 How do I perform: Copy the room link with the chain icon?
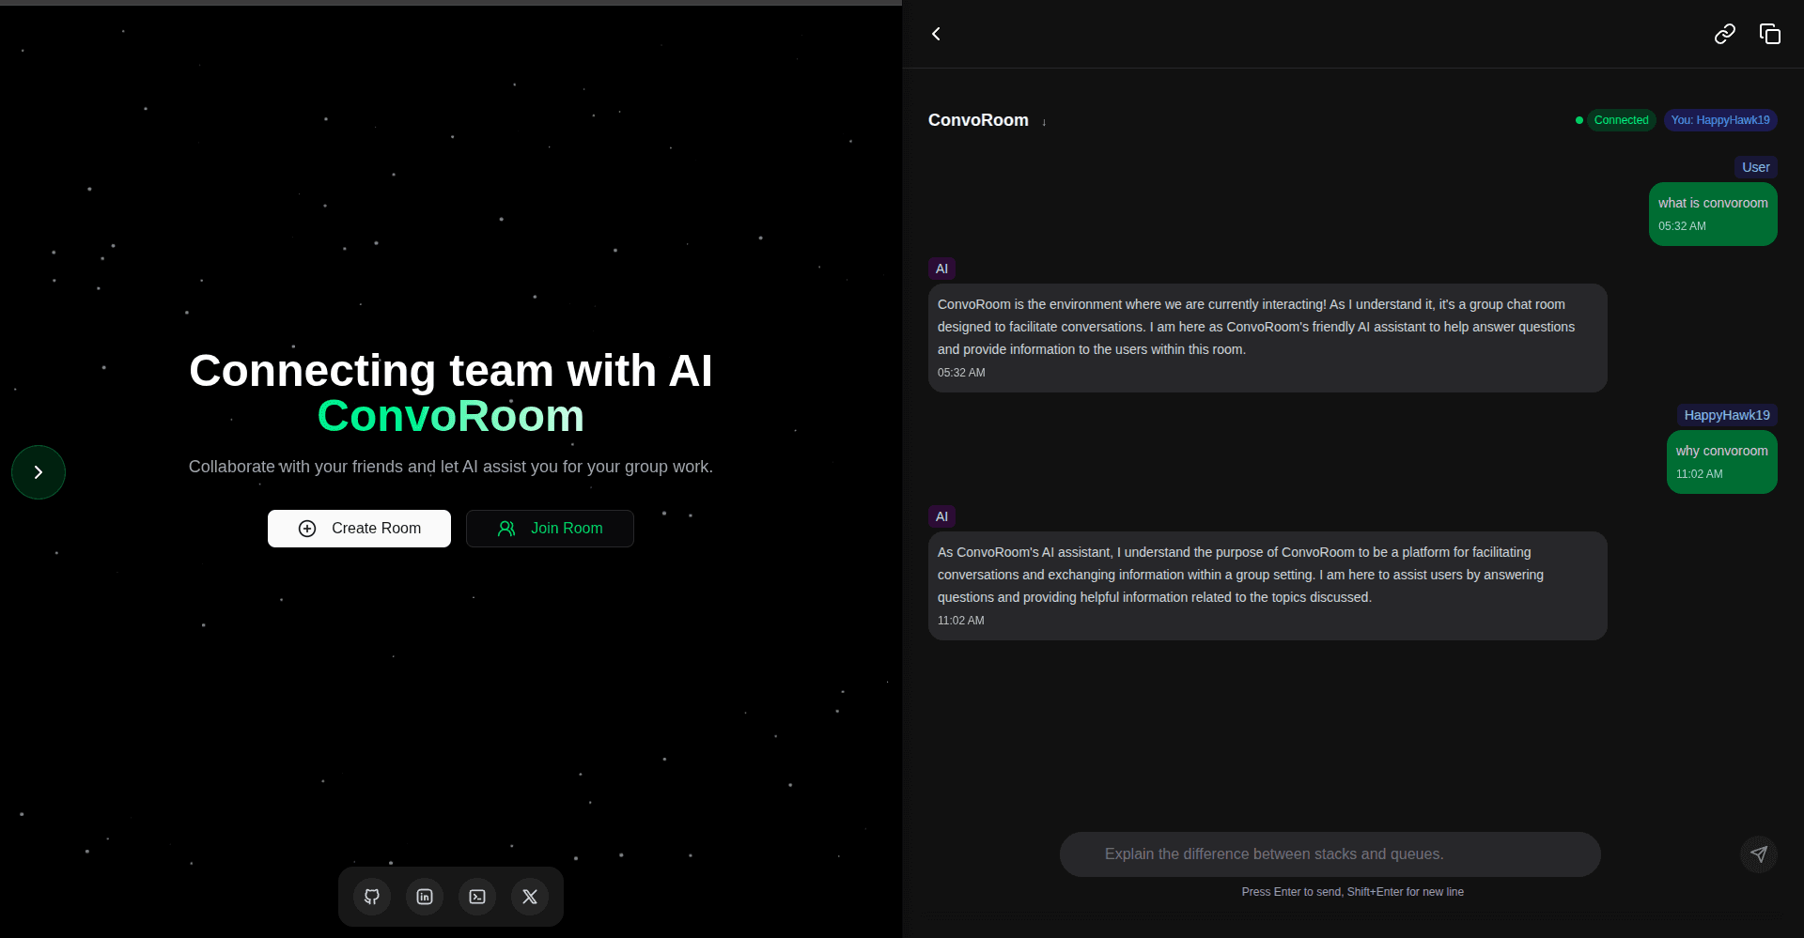pos(1724,33)
